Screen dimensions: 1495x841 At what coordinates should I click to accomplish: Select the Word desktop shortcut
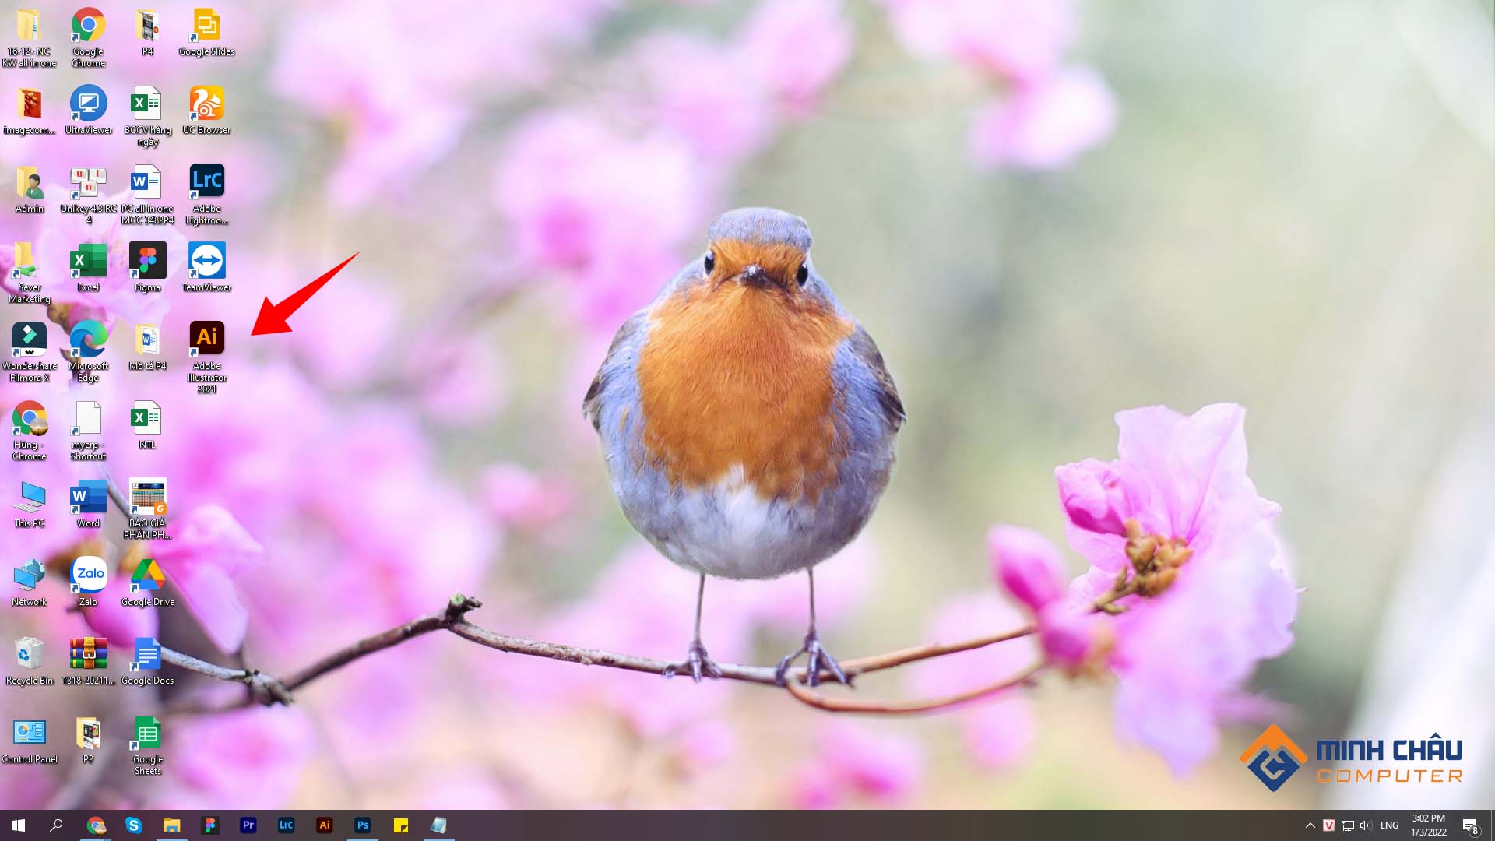click(88, 504)
